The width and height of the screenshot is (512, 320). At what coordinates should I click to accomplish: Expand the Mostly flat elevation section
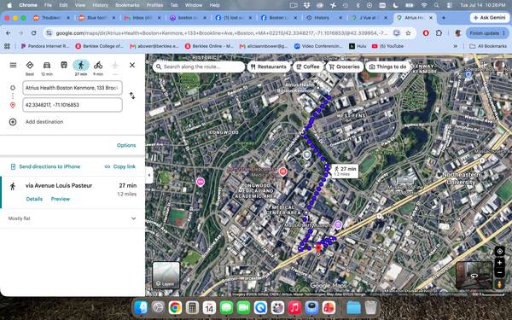click(x=73, y=218)
